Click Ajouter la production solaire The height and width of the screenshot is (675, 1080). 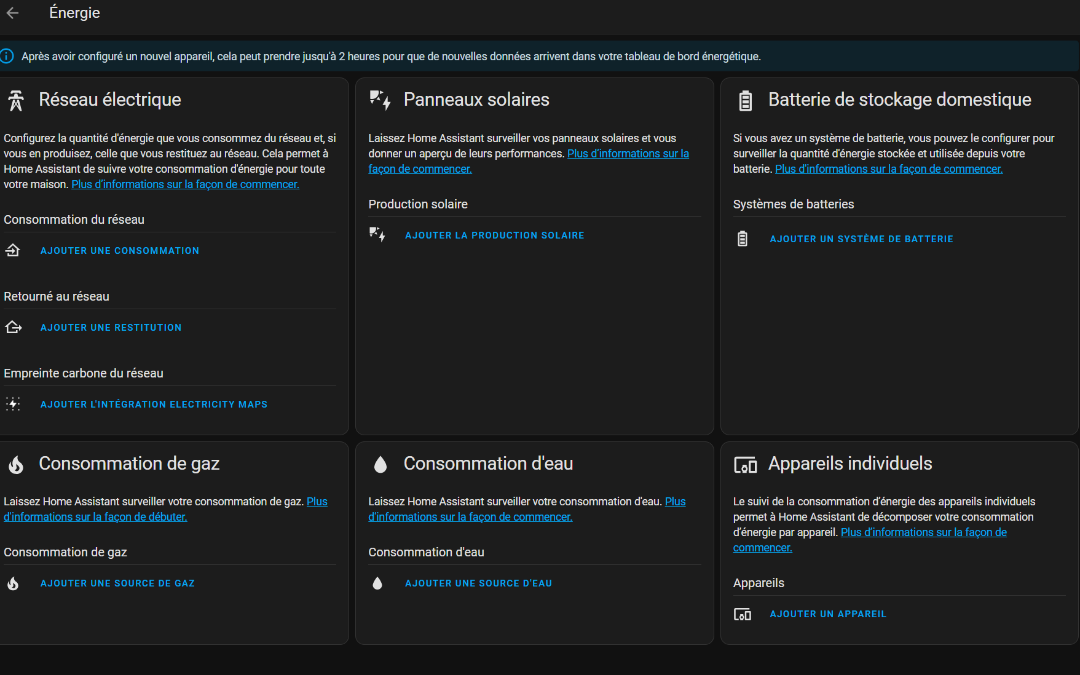click(x=494, y=235)
